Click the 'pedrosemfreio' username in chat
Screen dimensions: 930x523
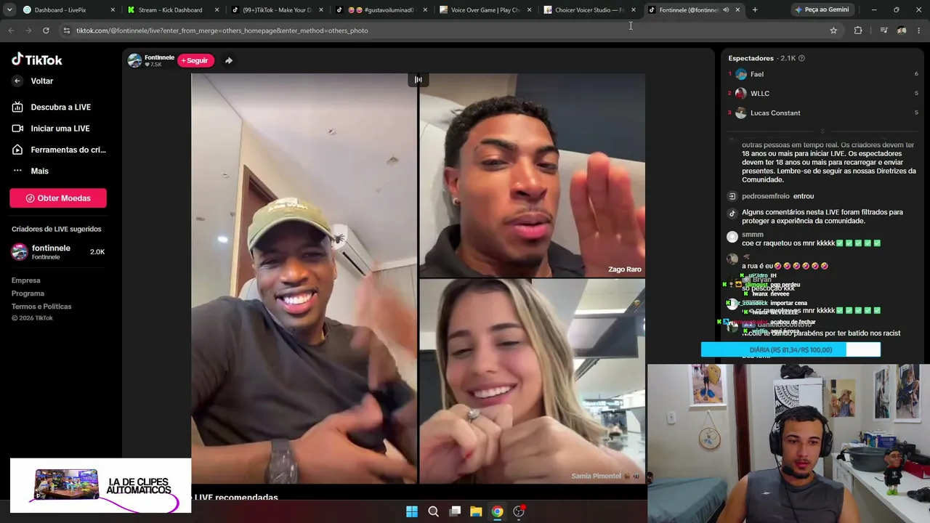766,196
